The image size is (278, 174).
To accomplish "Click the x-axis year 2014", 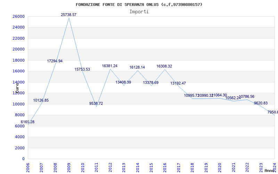I will 138,168.
